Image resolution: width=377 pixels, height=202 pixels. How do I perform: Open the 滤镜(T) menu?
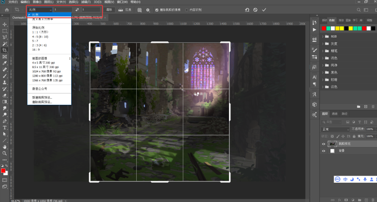86,2
